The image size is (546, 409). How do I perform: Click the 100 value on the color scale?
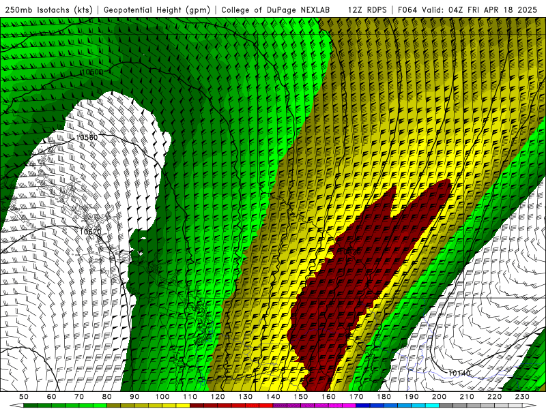pos(162,397)
